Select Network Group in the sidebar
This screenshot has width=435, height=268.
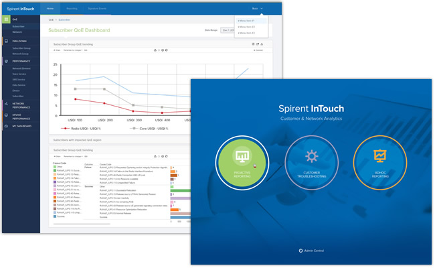pos(20,54)
